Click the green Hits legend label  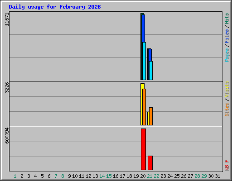[227, 19]
